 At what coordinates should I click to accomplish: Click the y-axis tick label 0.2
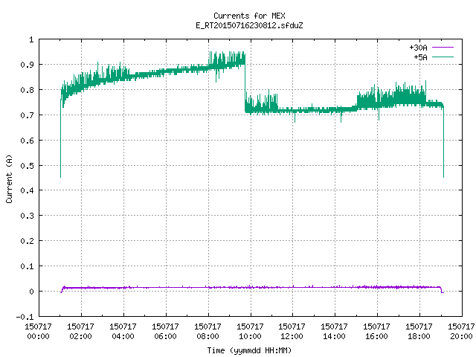[27, 241]
